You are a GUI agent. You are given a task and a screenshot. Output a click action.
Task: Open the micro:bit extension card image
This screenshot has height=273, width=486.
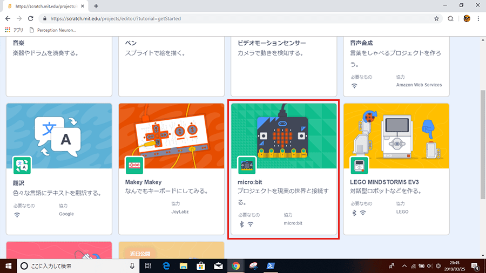[283, 136]
